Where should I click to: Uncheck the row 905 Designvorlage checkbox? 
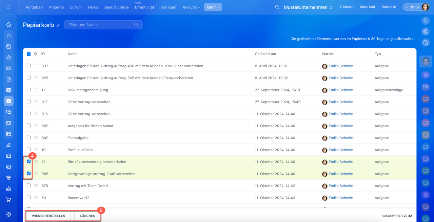click(29, 174)
